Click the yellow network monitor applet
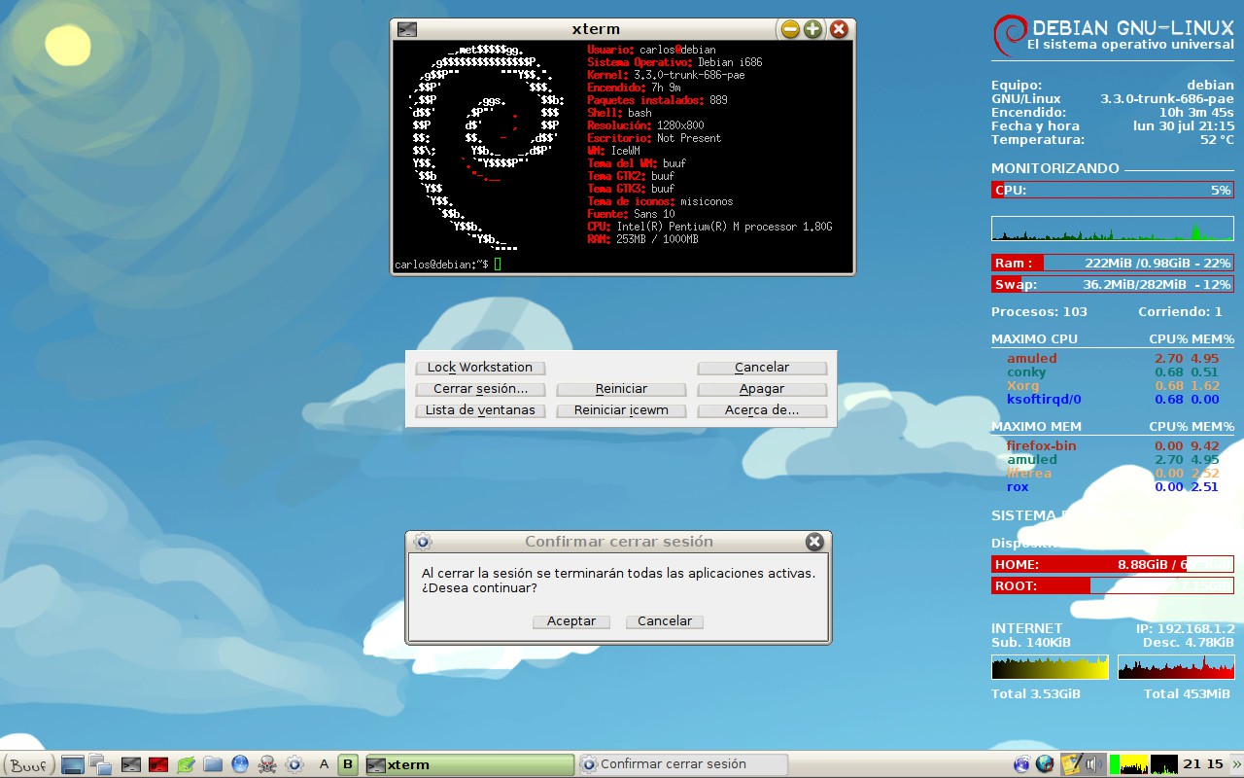This screenshot has height=778, width=1244. (x=1129, y=764)
